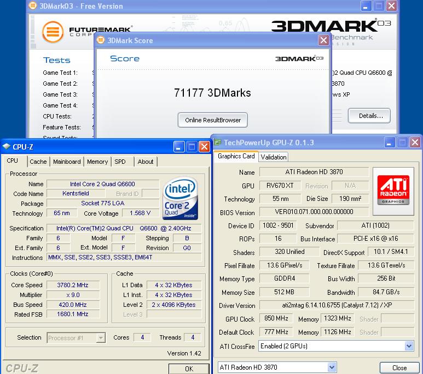423x374 pixels.
Task: Close the CPU-Z window
Action: click(x=204, y=147)
